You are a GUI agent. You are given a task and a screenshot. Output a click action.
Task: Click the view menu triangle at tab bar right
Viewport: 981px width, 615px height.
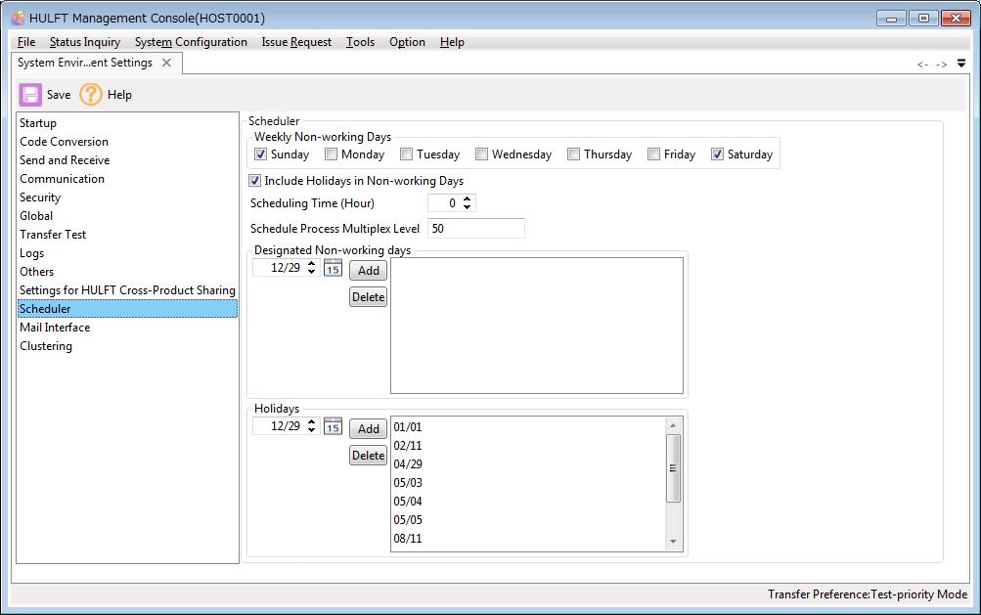click(961, 64)
